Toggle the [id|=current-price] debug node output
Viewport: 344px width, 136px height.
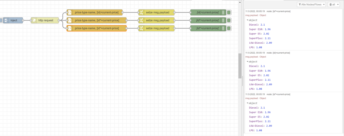tap(229, 12)
